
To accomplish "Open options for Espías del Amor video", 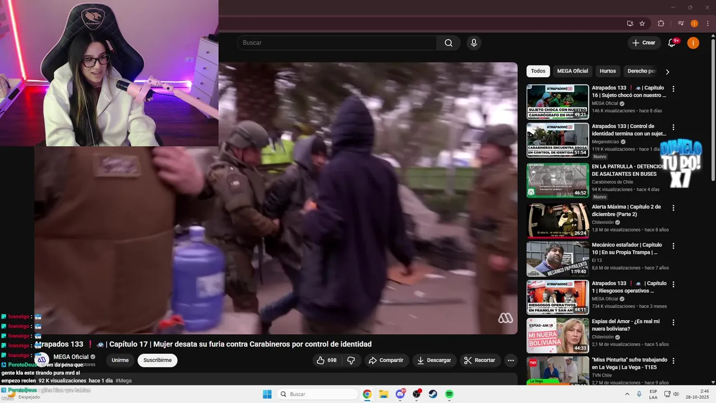I will [673, 323].
